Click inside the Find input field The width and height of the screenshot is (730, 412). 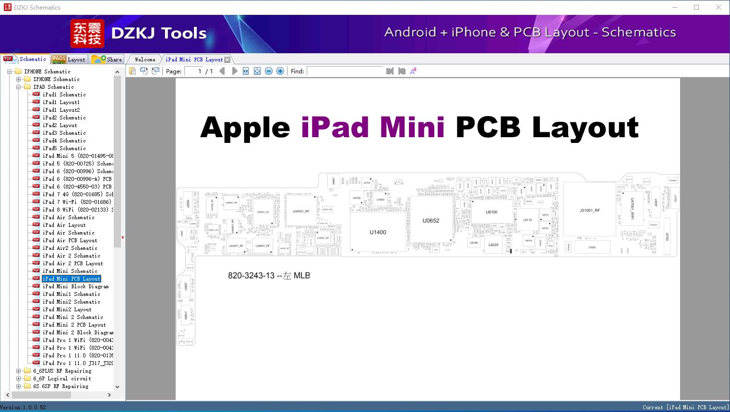(x=345, y=71)
